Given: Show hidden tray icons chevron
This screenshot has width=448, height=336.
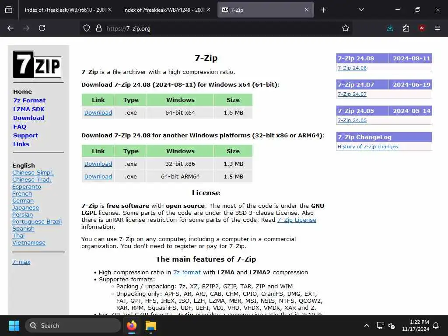Looking at the screenshot, I should coord(367,325).
